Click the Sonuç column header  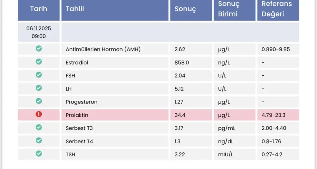(185, 9)
